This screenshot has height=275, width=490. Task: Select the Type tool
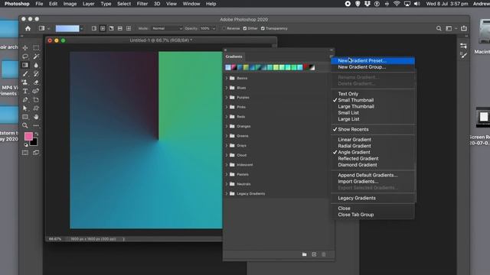[x=25, y=91]
